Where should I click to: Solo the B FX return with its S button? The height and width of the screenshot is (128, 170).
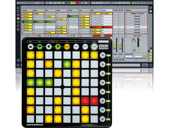click(x=120, y=49)
